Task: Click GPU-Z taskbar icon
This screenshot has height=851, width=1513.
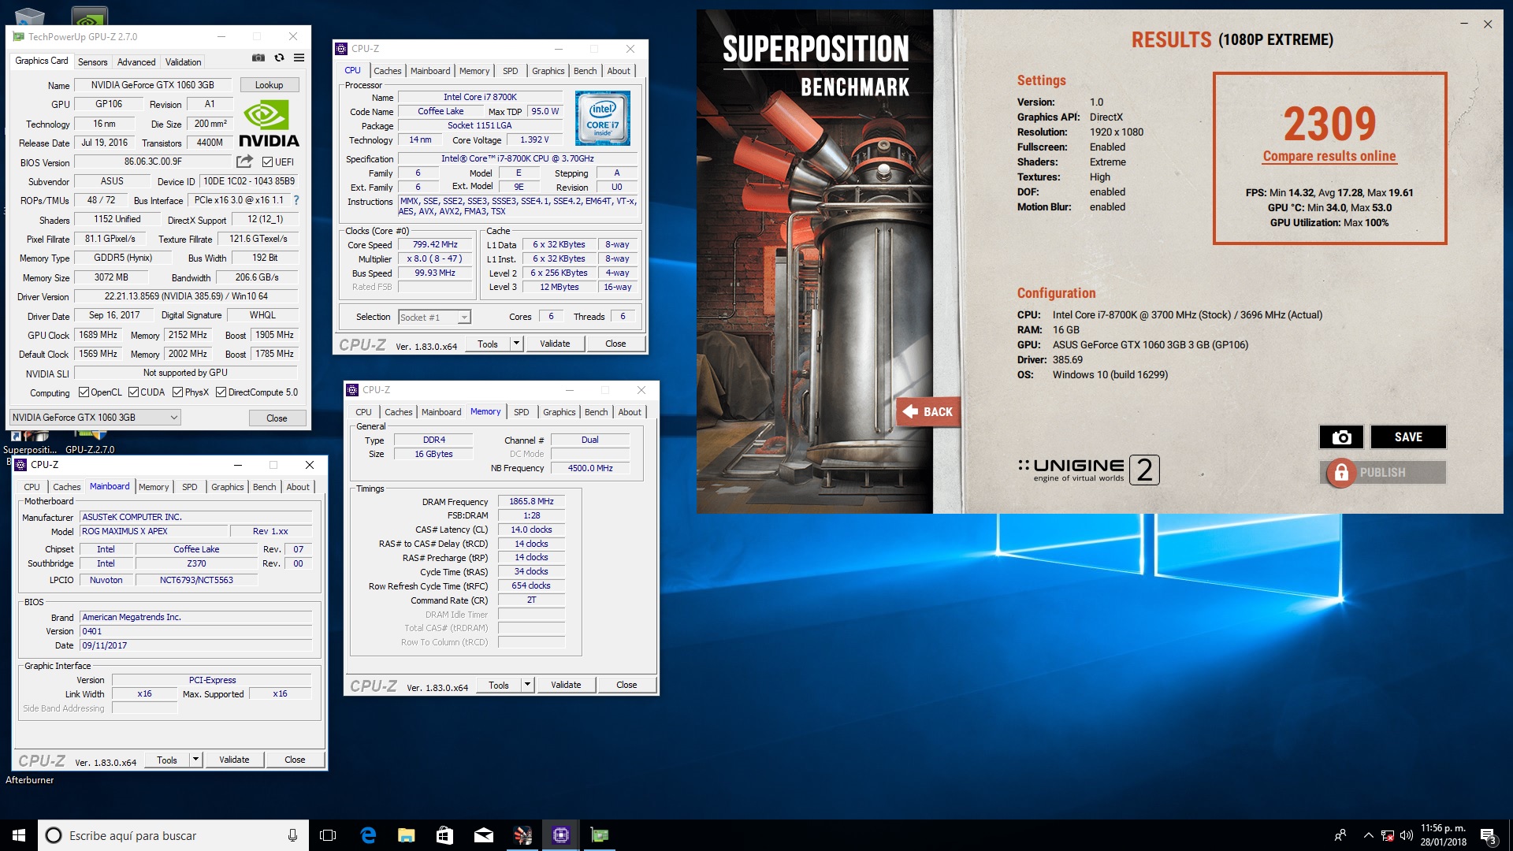Action: (x=600, y=835)
